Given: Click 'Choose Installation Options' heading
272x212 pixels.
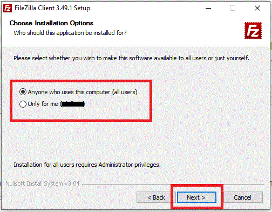Looking at the screenshot, I should pyautogui.click(x=51, y=23).
